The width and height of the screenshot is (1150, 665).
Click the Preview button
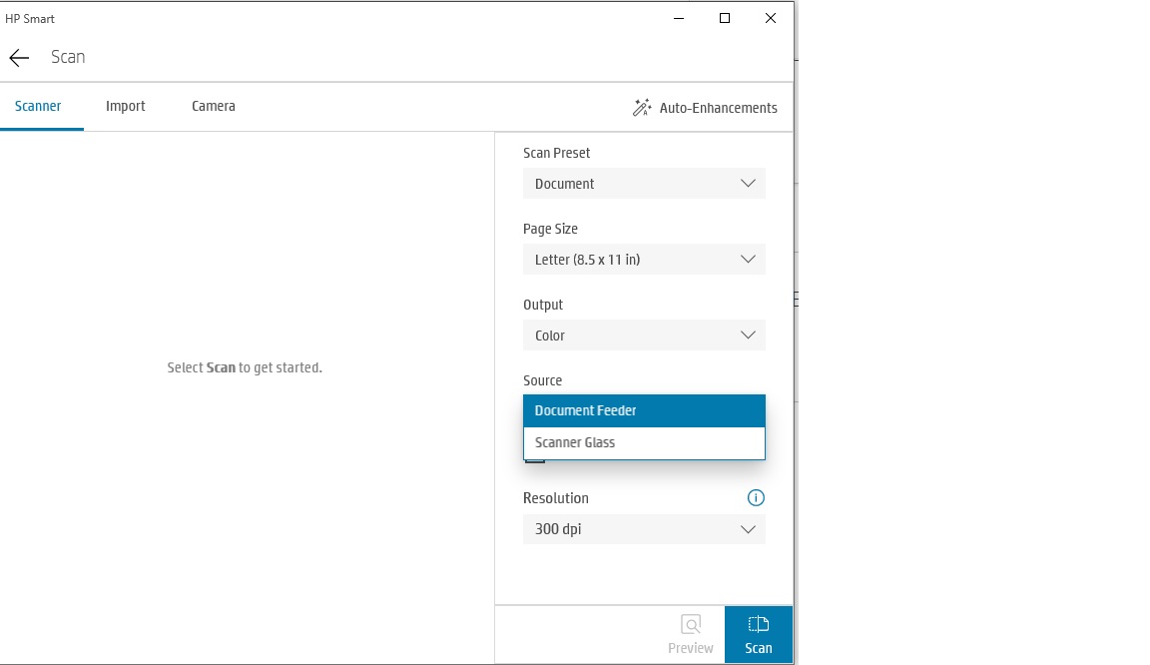691,634
